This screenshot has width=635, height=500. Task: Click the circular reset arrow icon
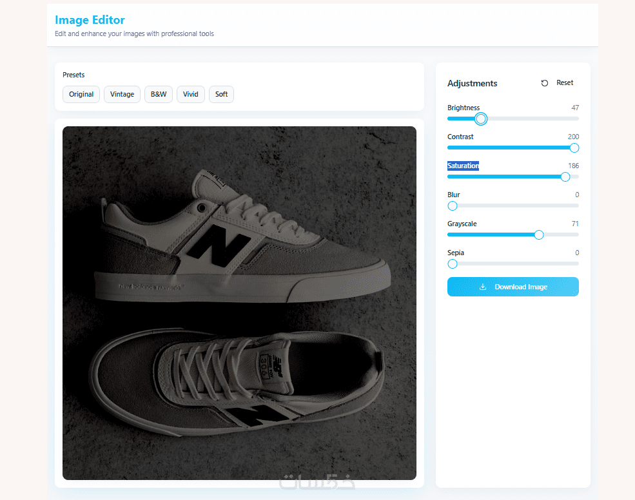click(545, 83)
